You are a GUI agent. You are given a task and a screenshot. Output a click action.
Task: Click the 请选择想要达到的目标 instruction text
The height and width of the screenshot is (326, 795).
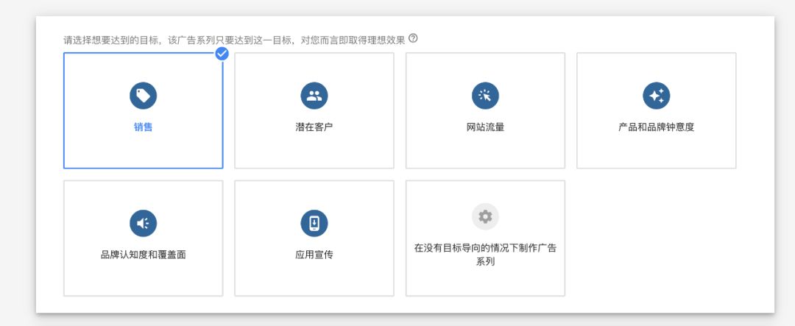point(234,40)
